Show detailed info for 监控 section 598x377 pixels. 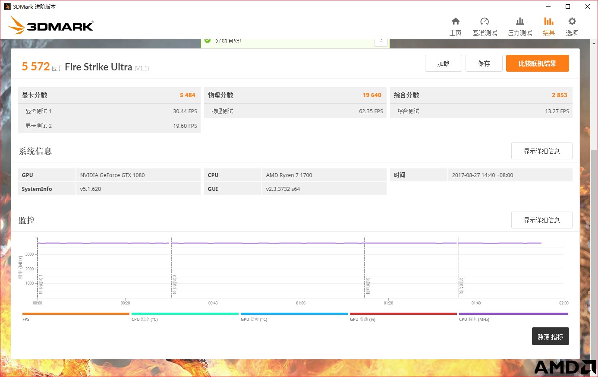542,220
